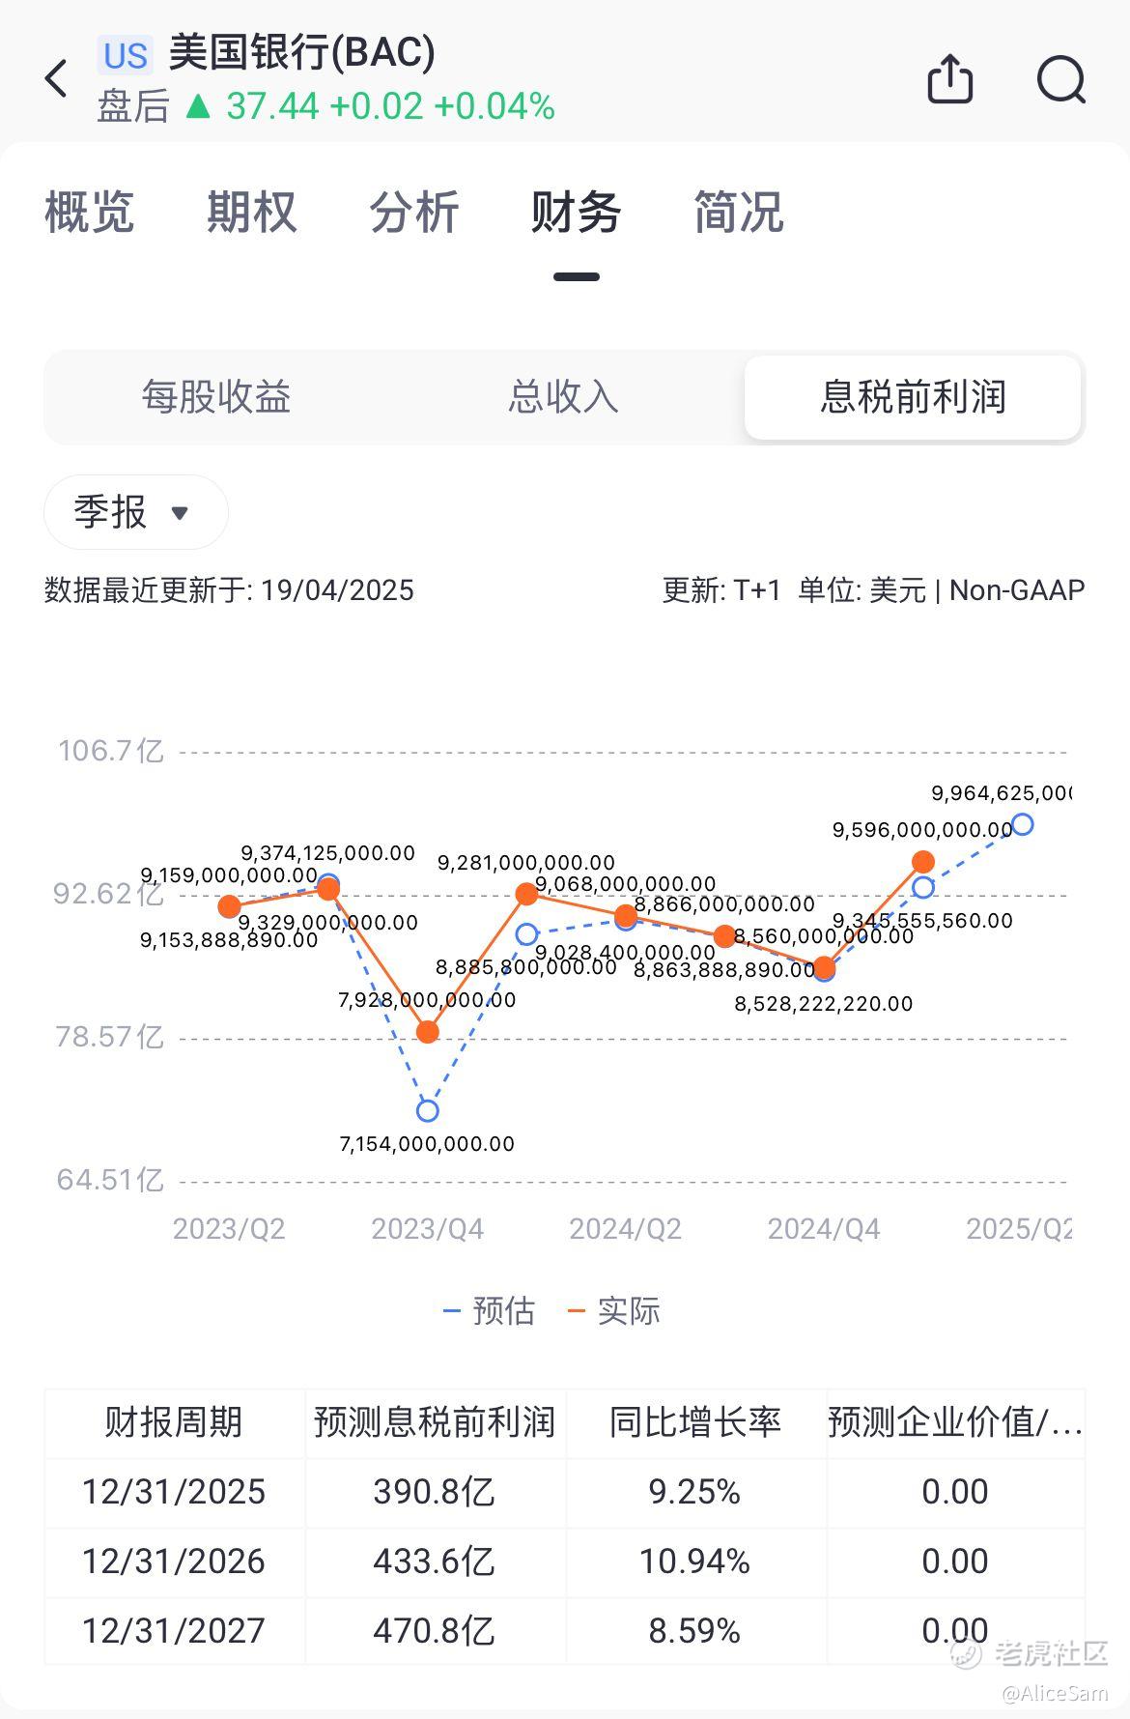Tap the 9,345,555,560.00 estimate data point
The height and width of the screenshot is (1719, 1130).
[923, 887]
